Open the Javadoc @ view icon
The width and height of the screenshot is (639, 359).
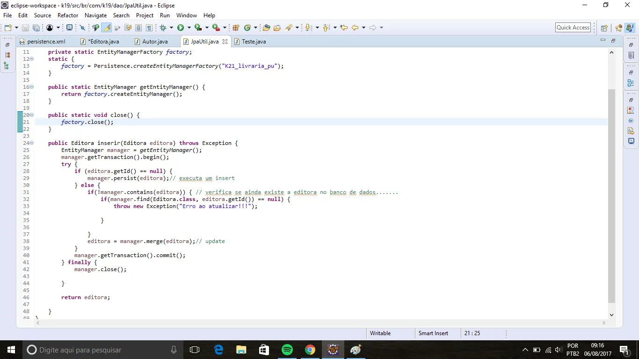(631, 121)
